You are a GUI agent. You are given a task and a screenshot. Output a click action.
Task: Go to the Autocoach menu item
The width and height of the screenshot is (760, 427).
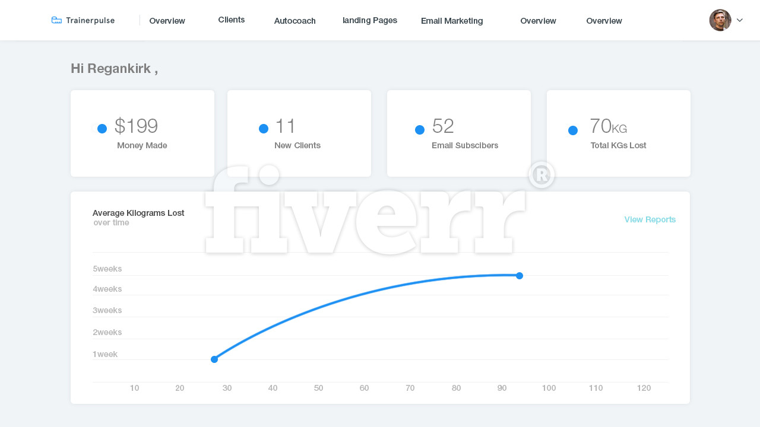click(295, 21)
